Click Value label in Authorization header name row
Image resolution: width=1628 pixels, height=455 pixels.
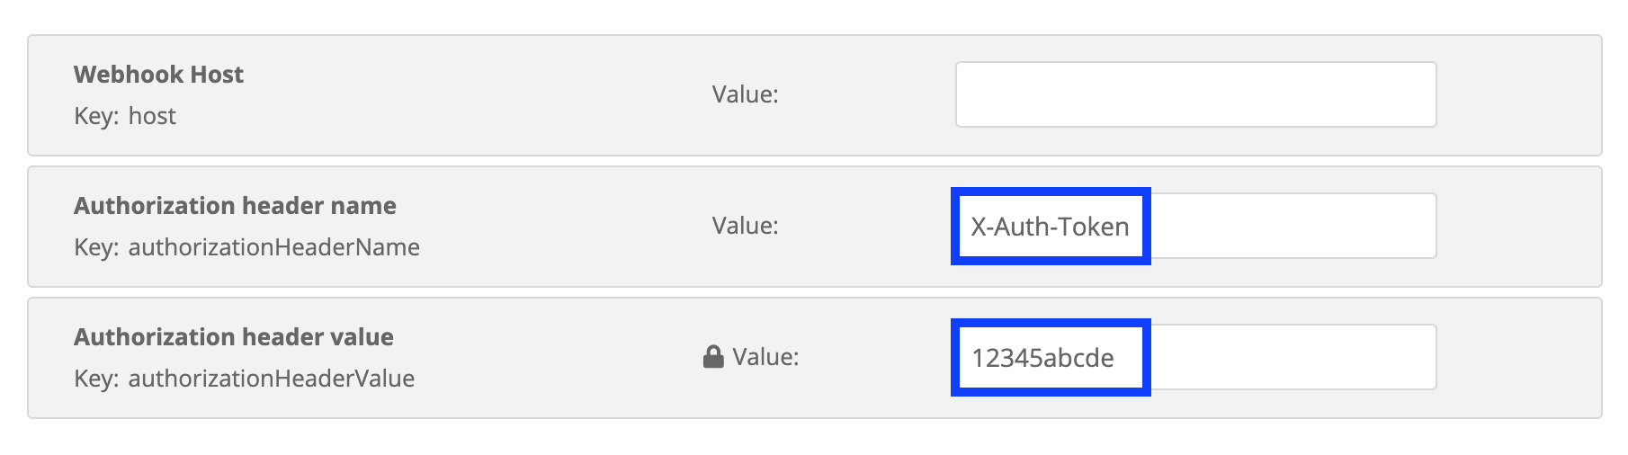745,226
